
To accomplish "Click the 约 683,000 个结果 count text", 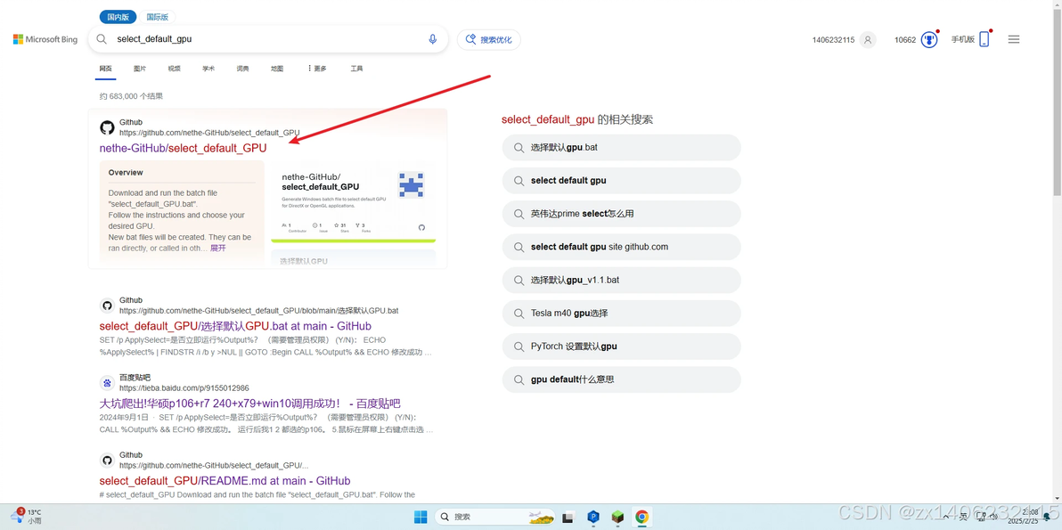I will (x=131, y=96).
